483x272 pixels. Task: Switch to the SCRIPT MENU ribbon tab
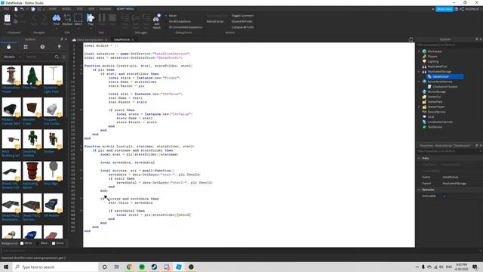pyautogui.click(x=125, y=9)
